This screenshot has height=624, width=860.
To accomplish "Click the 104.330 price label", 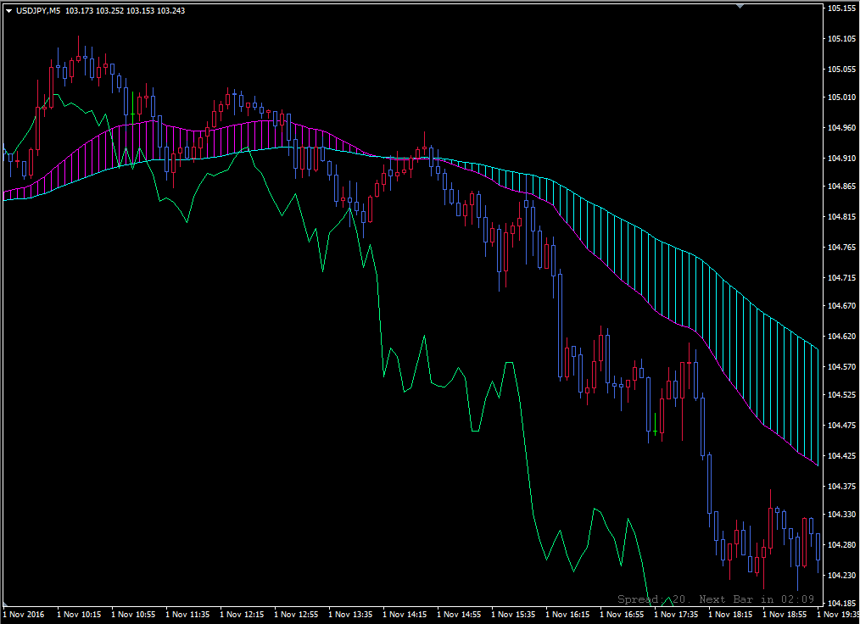I will point(842,515).
